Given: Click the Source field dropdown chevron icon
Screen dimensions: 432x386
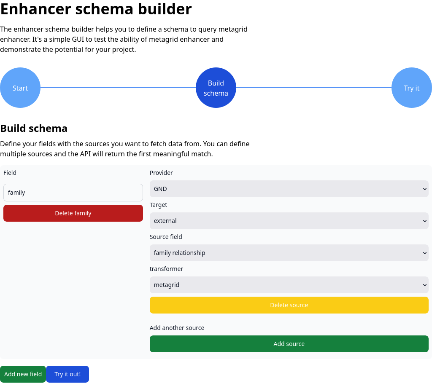Looking at the screenshot, I should point(425,253).
